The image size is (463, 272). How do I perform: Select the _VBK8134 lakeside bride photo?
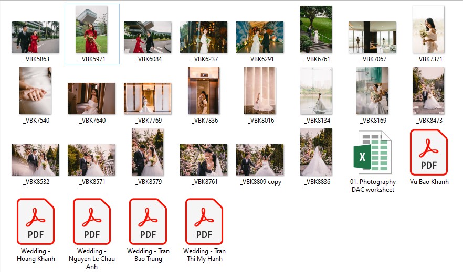pos(316,91)
